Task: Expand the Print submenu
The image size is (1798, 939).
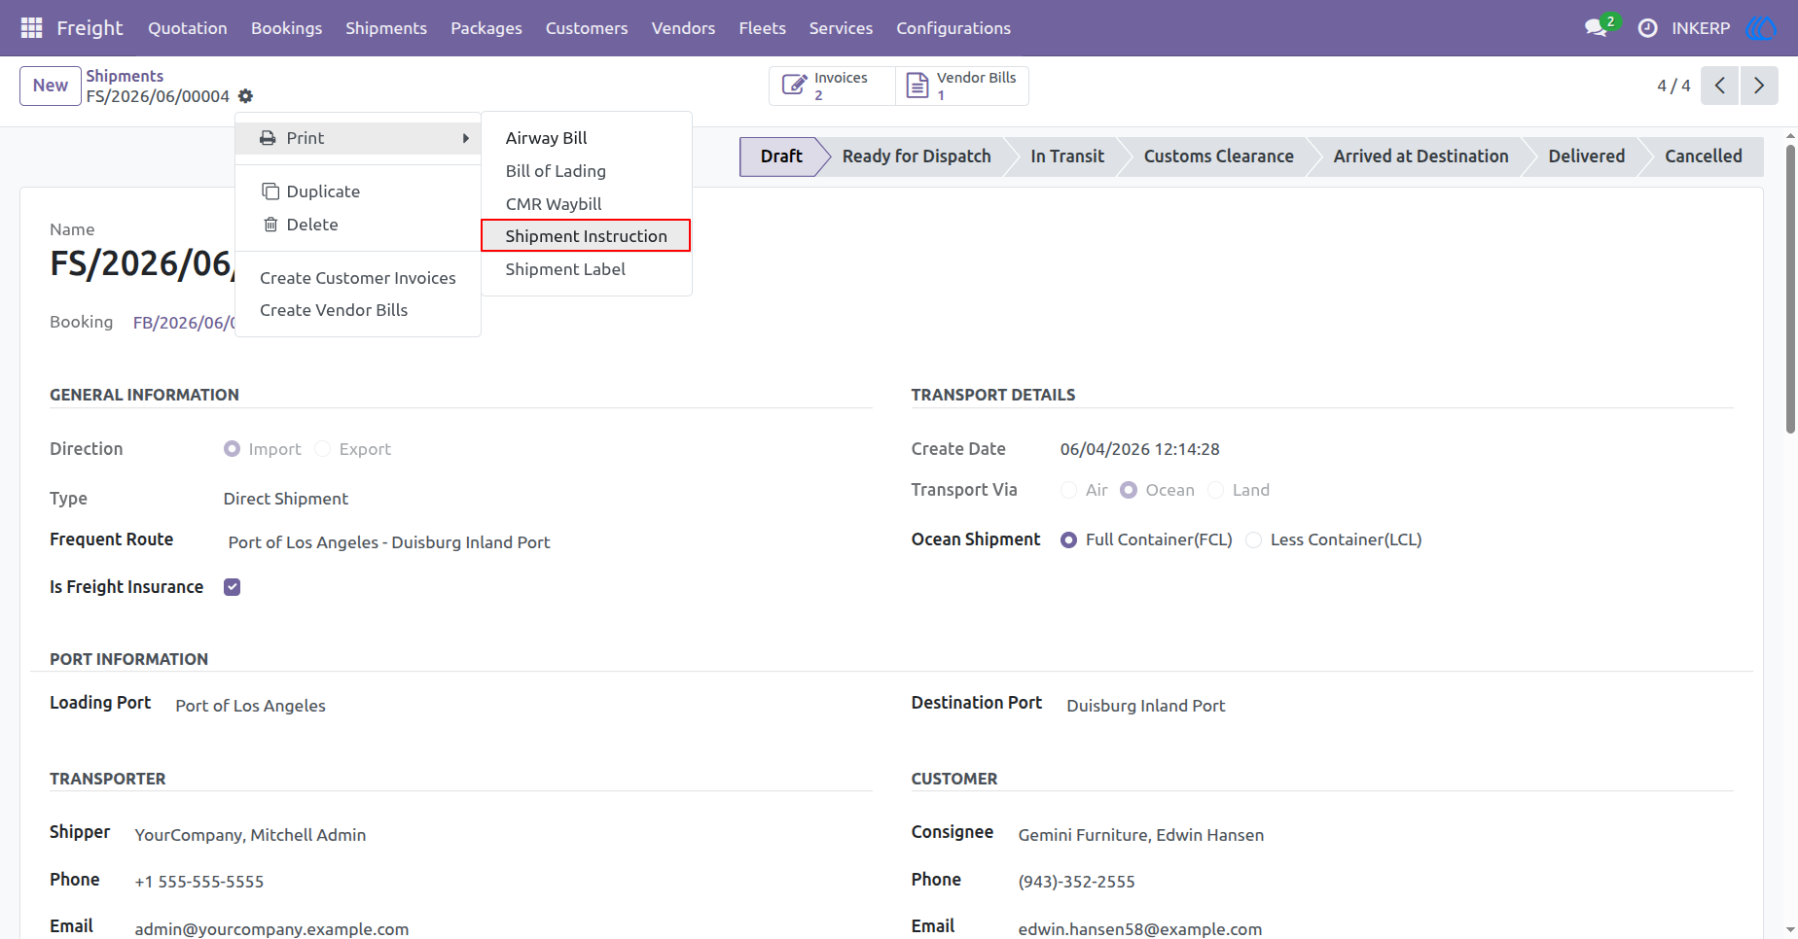Action: [x=358, y=138]
